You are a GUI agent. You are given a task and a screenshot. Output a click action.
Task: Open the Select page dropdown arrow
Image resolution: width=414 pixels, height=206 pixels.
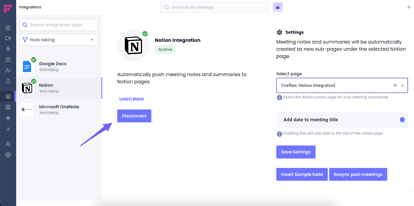click(x=402, y=86)
